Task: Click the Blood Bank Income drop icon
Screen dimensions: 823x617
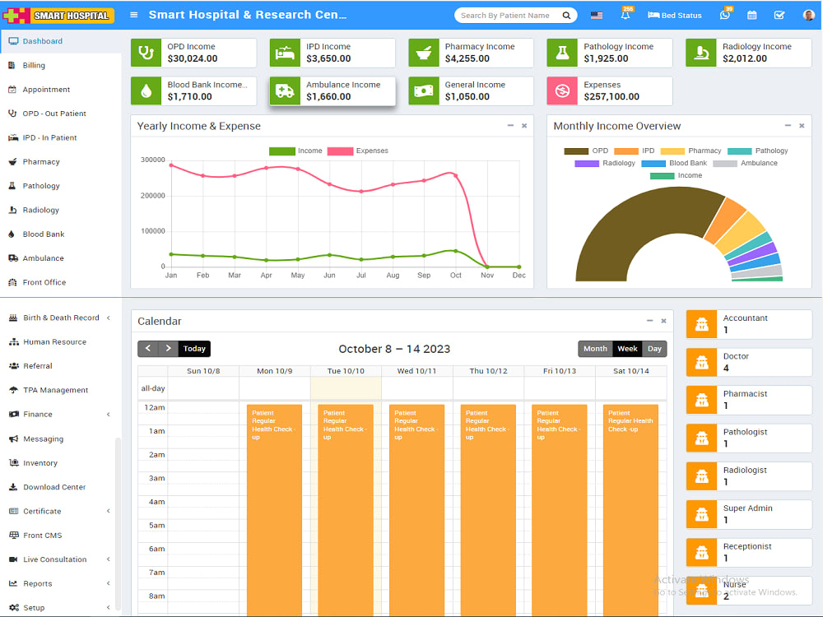Action: coord(146,90)
